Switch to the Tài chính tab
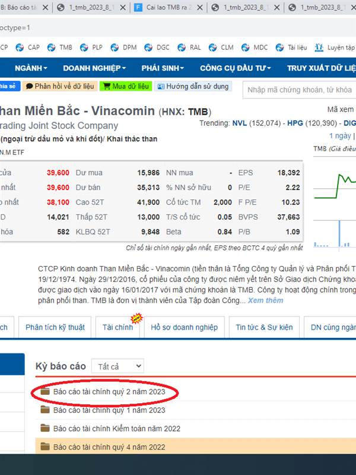This screenshot has width=356, height=475. tap(117, 327)
